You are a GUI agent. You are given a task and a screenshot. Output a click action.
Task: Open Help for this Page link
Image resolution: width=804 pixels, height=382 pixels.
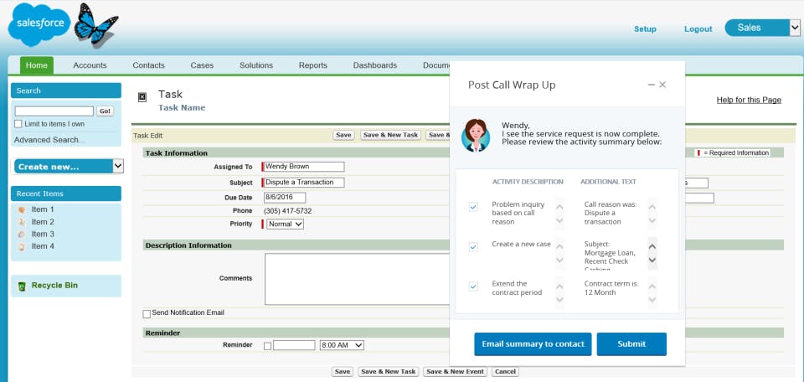(x=749, y=100)
